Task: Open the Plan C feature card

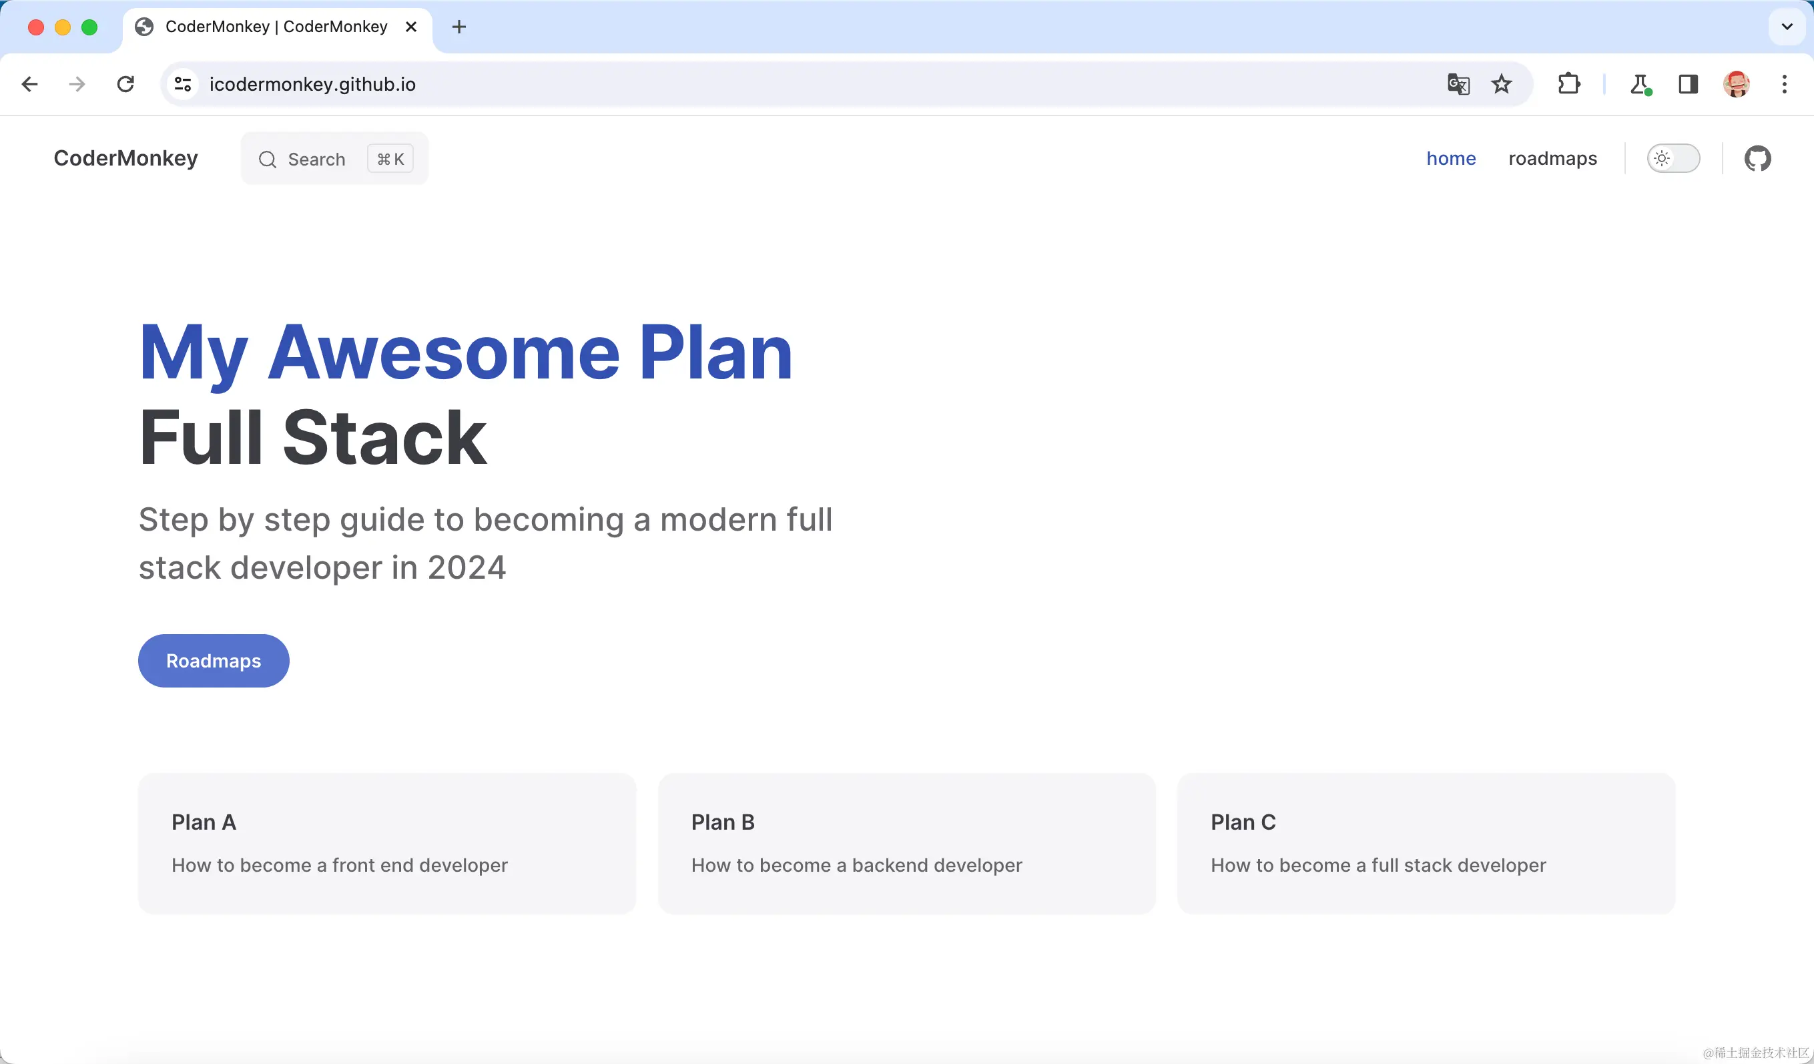Action: point(1426,843)
